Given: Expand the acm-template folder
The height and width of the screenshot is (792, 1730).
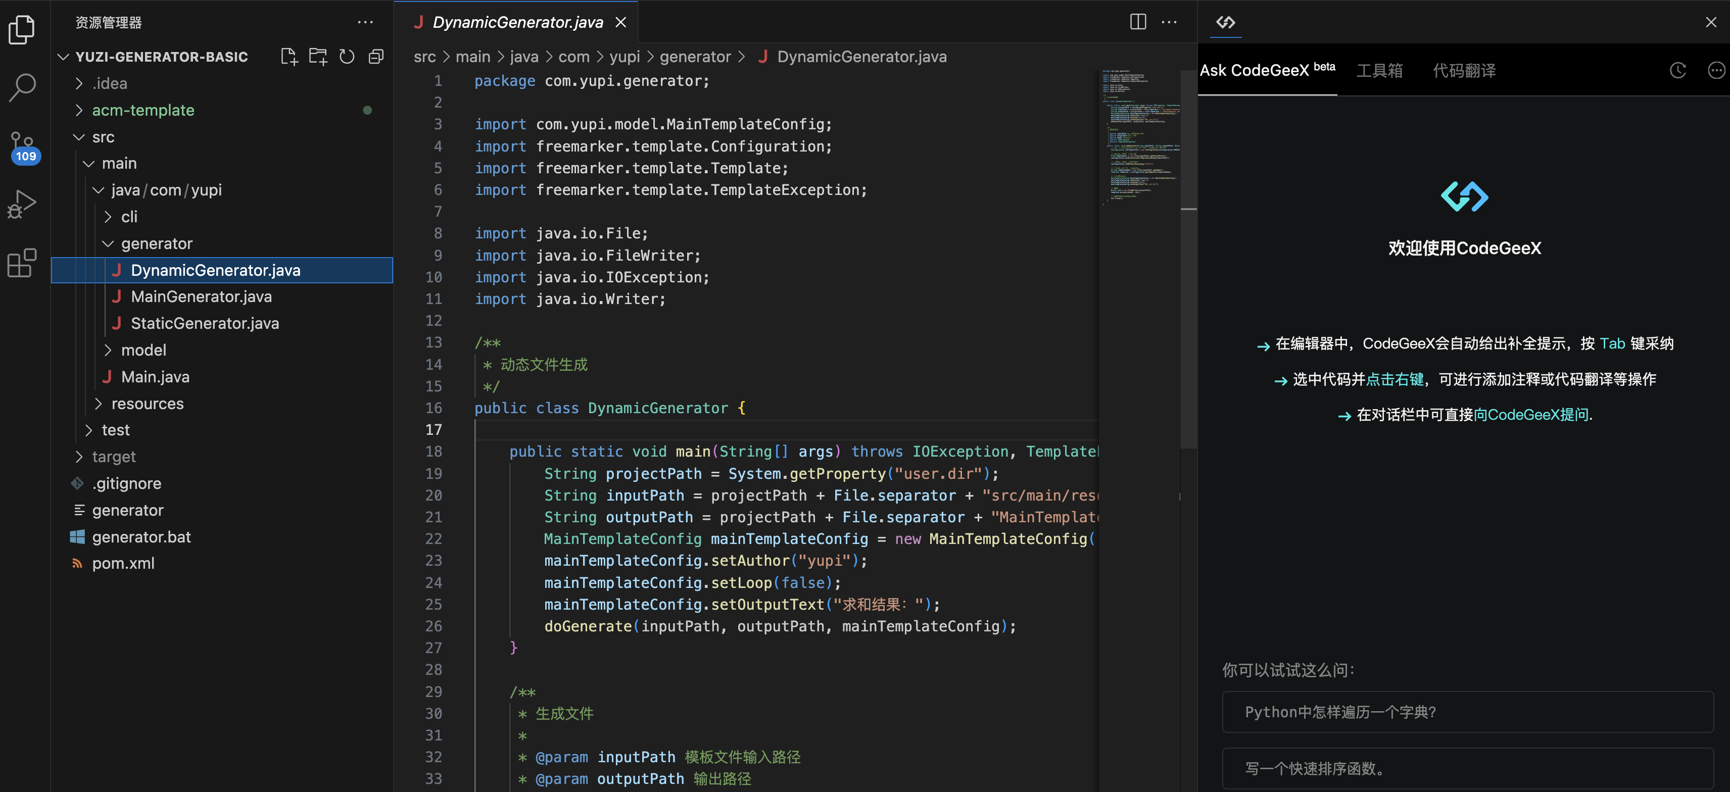Looking at the screenshot, I should point(142,110).
